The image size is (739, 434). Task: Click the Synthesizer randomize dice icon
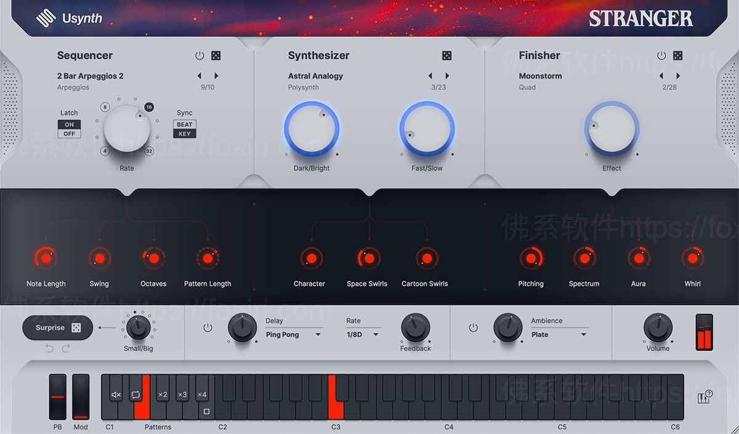click(448, 55)
